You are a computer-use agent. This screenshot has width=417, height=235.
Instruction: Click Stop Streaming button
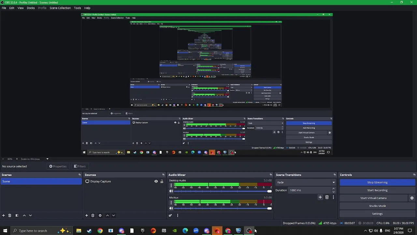click(x=377, y=182)
